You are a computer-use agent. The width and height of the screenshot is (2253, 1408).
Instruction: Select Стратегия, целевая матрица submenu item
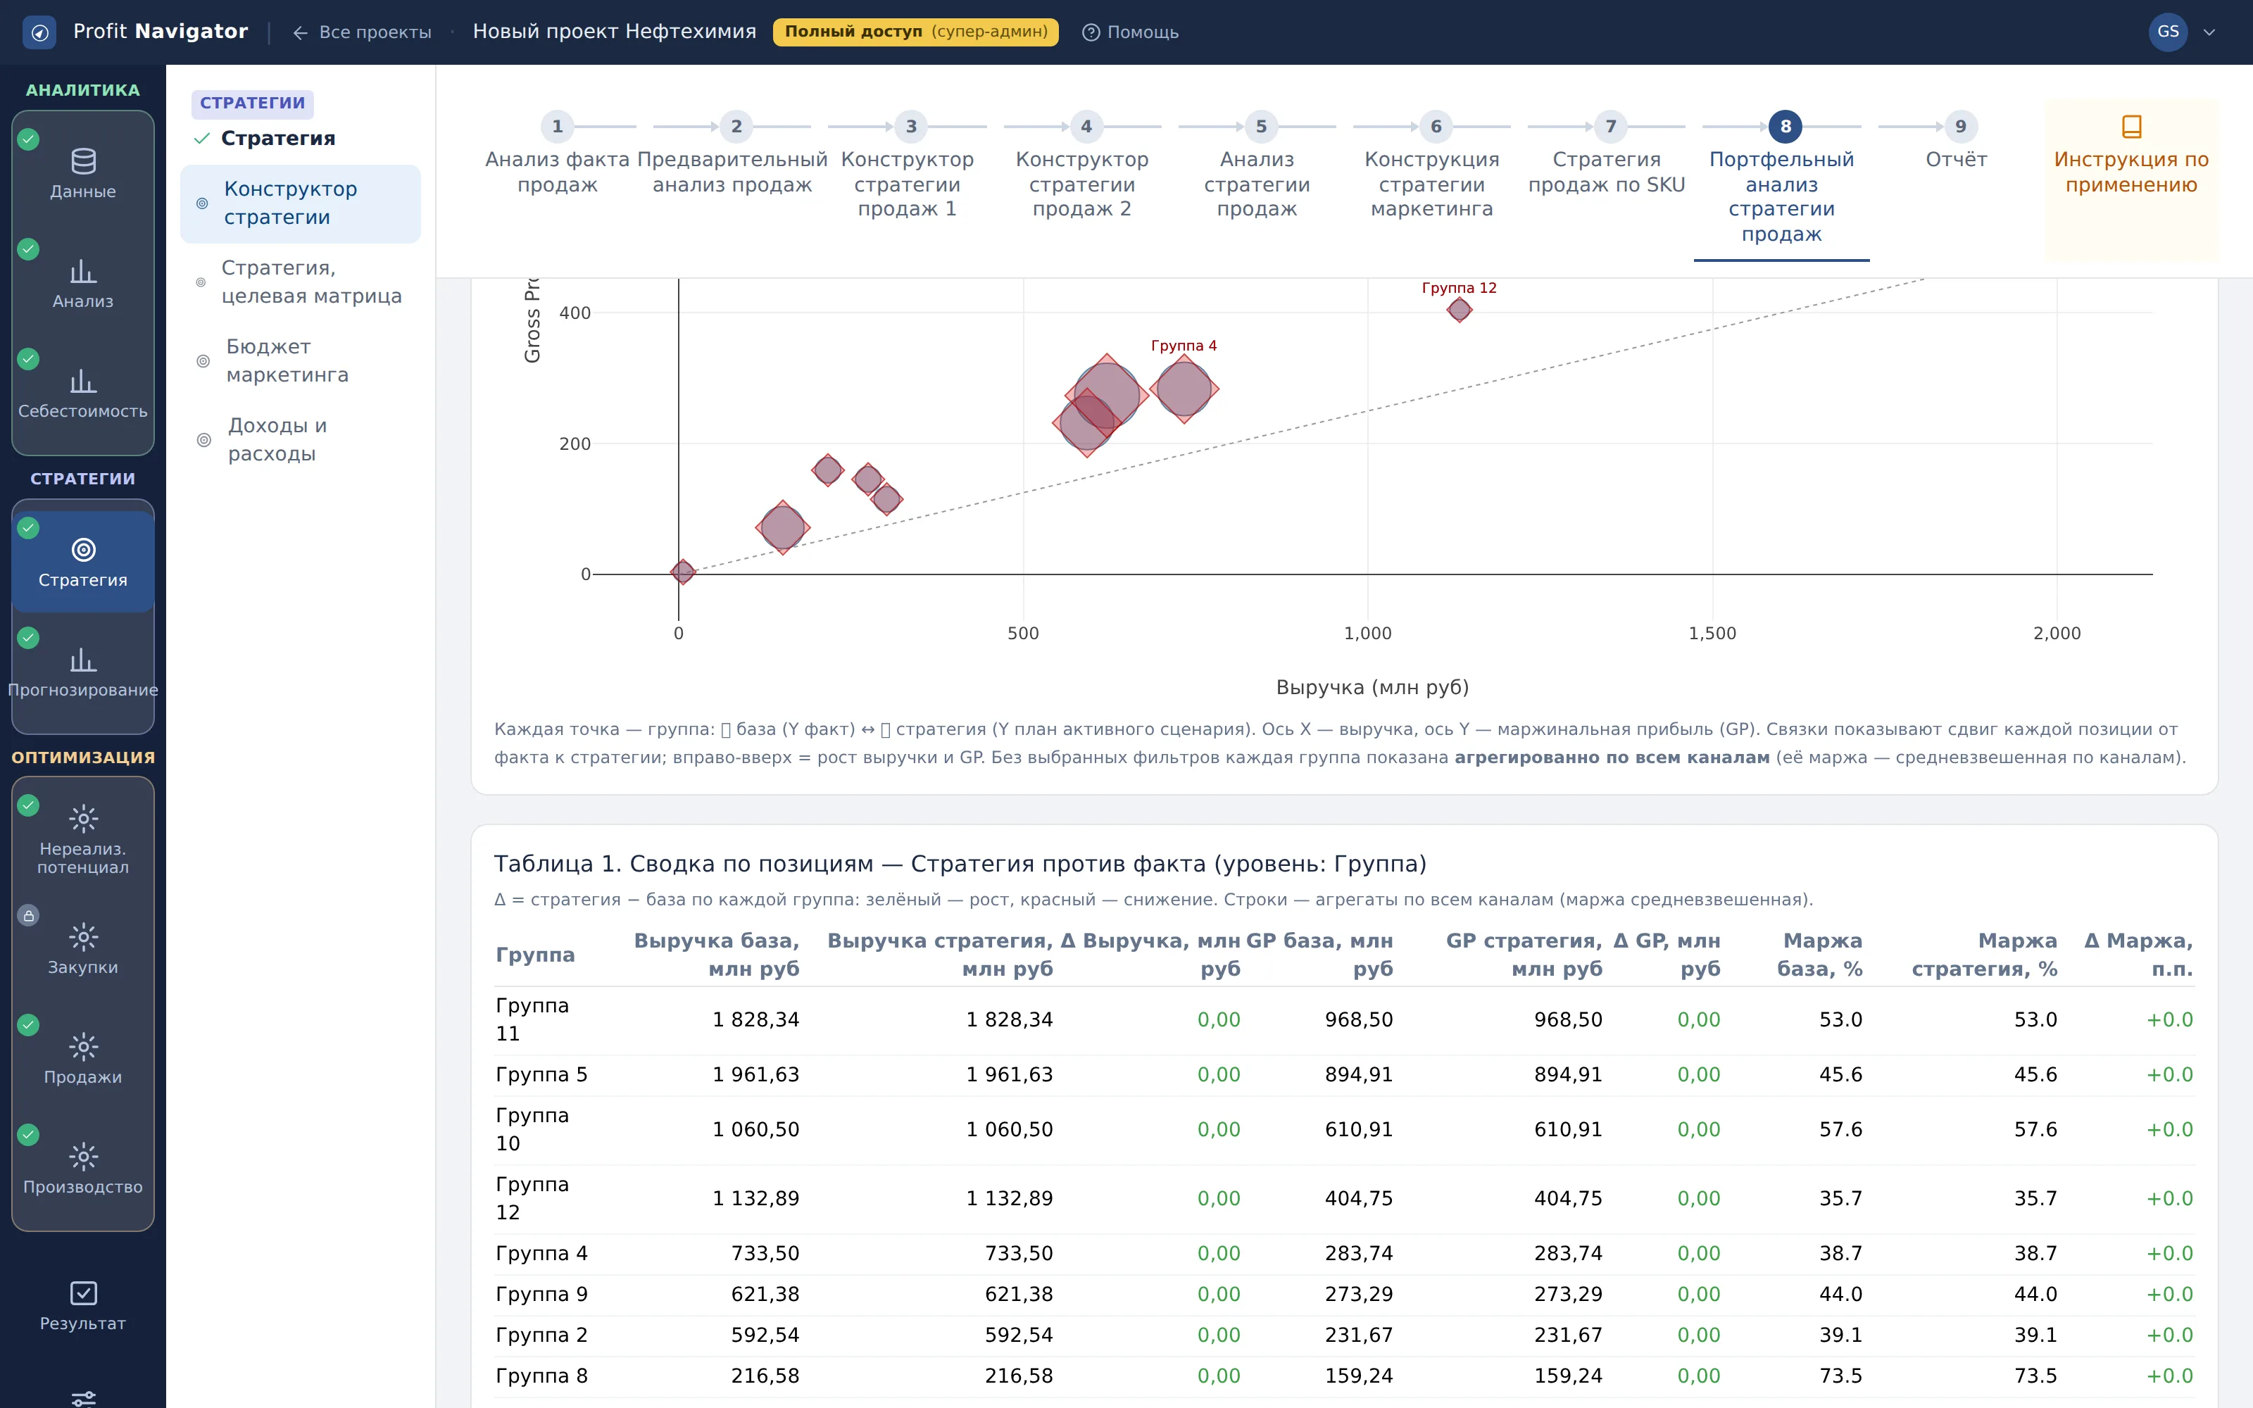pos(300,282)
